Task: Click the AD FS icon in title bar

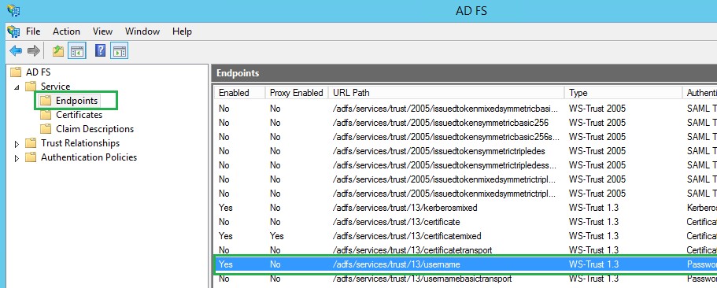Action: click(13, 10)
